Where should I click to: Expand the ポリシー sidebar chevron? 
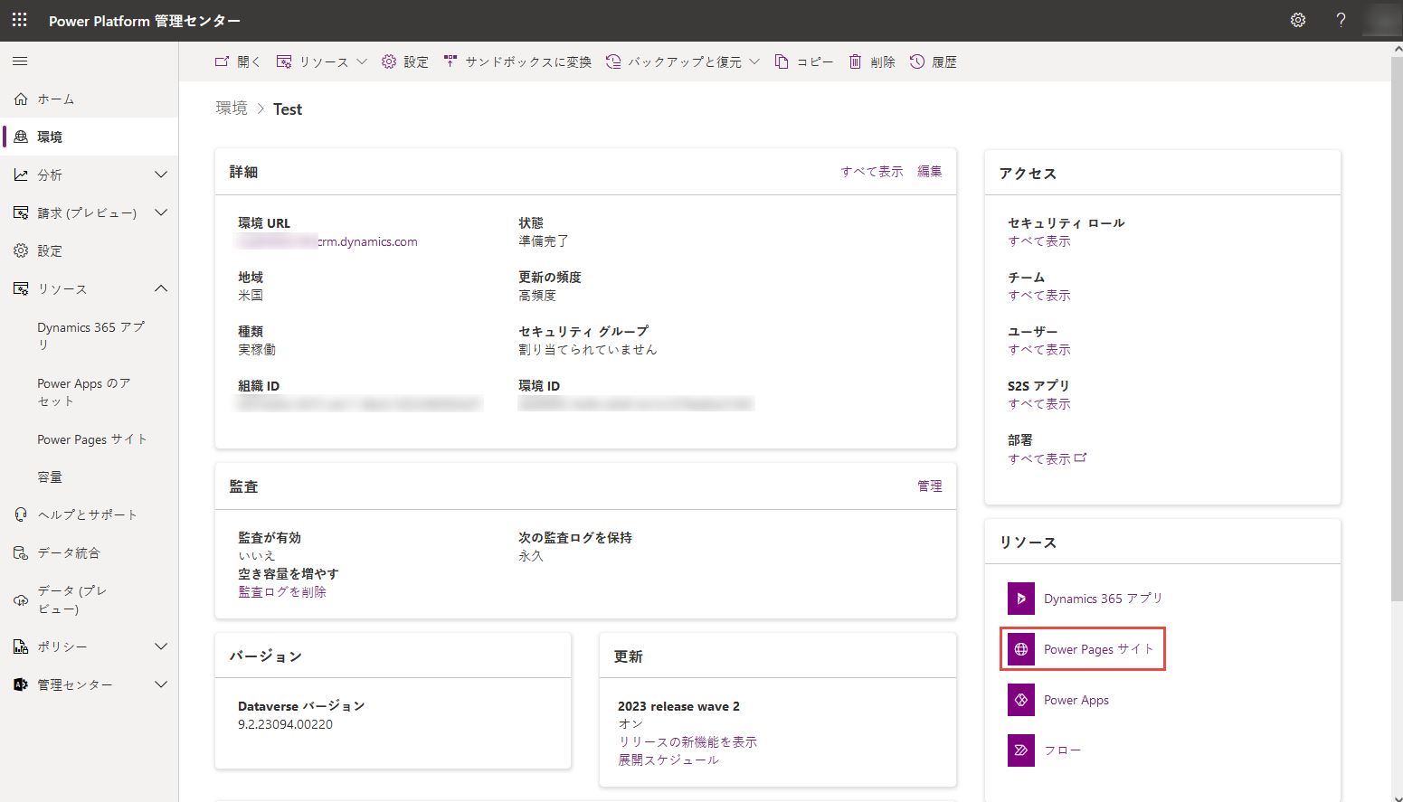(x=161, y=646)
